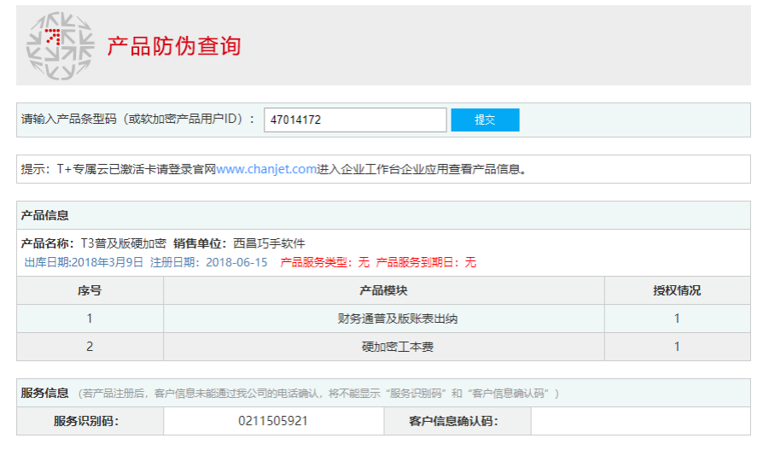Open the www.chanjet.com link
This screenshot has height=450, width=763.
coord(266,169)
